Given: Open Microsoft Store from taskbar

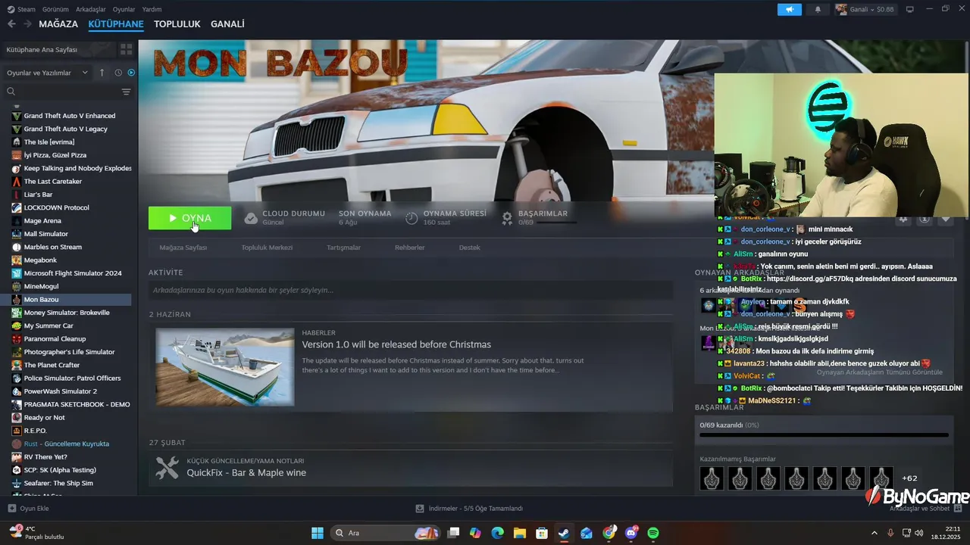Looking at the screenshot, I should tap(542, 533).
